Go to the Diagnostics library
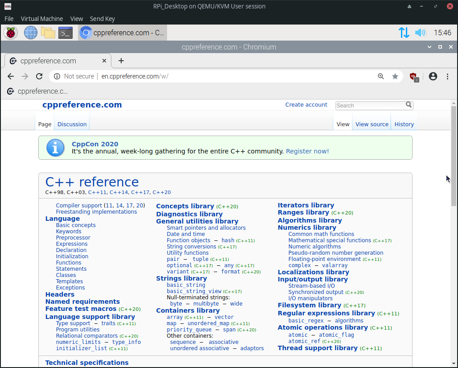Screen dimensions: 458x368 coord(189,214)
